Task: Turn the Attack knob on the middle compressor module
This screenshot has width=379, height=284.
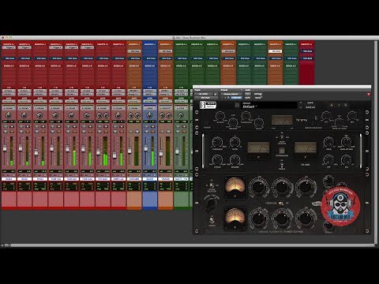Action: click(217, 160)
